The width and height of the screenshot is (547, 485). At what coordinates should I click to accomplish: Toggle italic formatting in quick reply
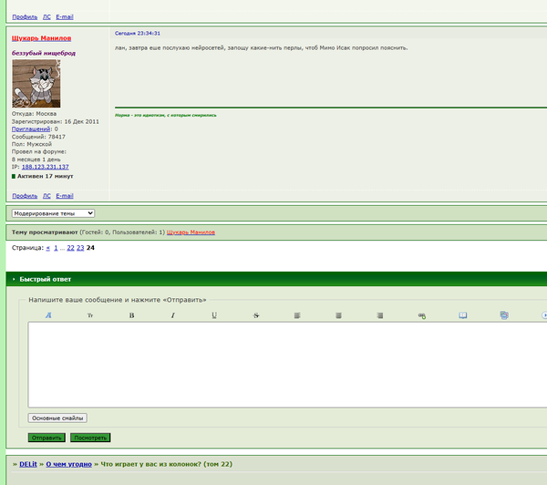pyautogui.click(x=172, y=315)
